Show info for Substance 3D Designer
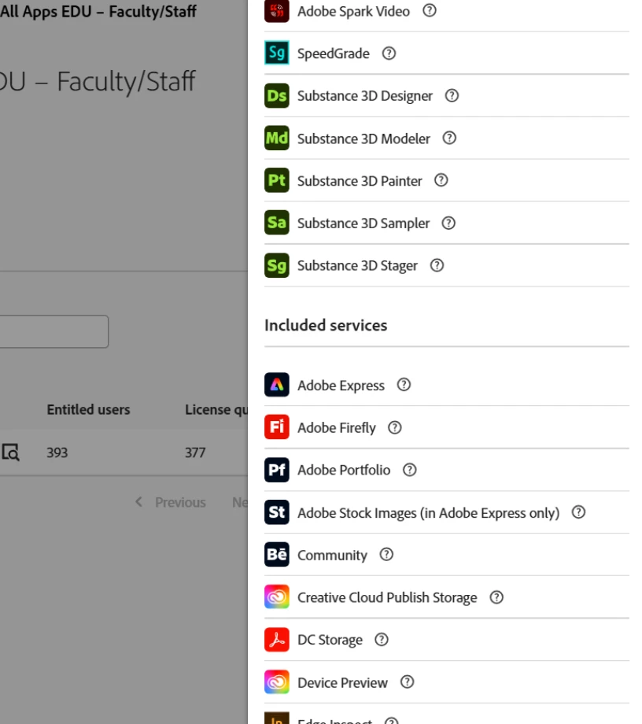The image size is (642, 724). (x=452, y=95)
